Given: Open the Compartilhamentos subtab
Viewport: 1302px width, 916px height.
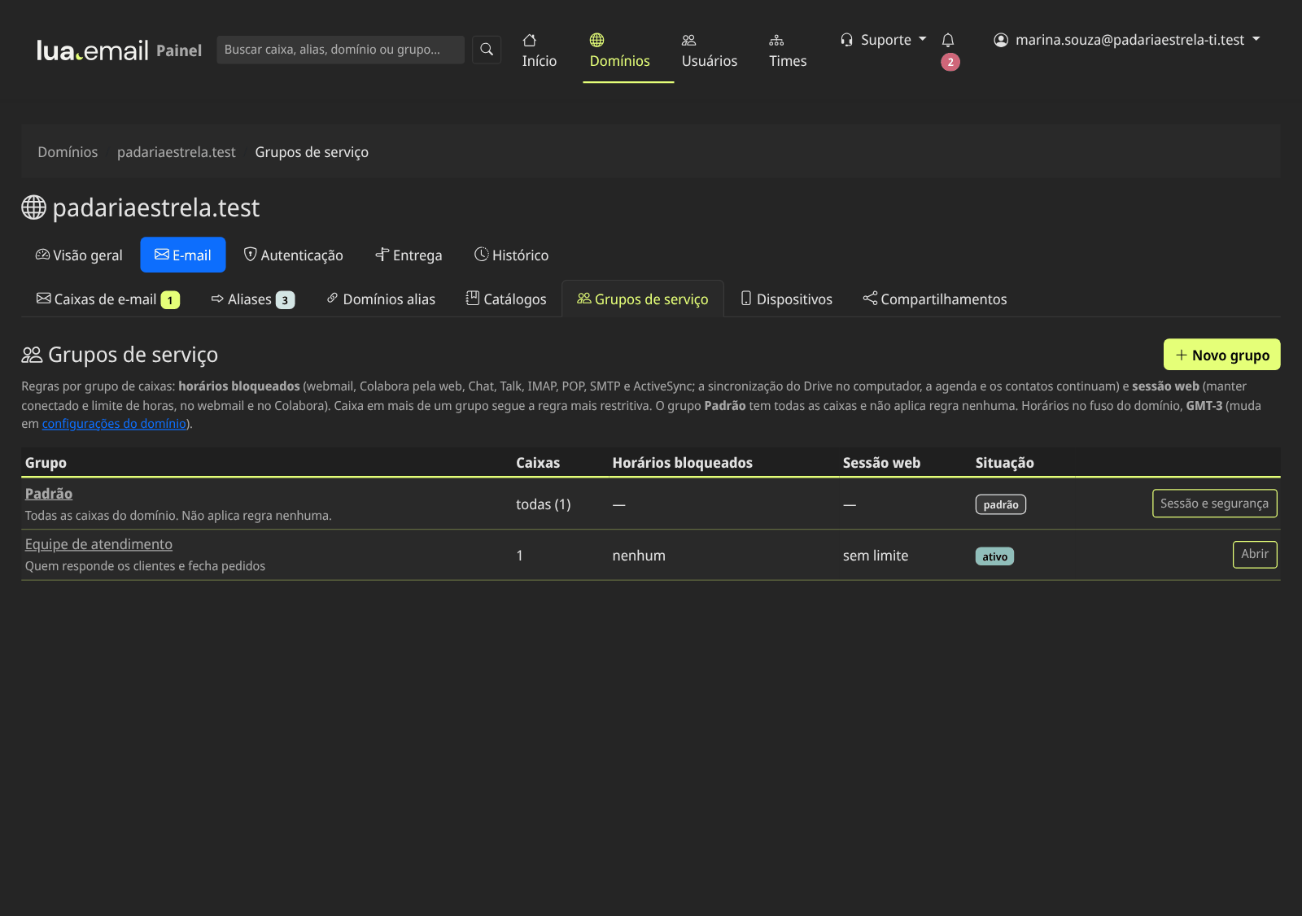Looking at the screenshot, I should pos(935,299).
